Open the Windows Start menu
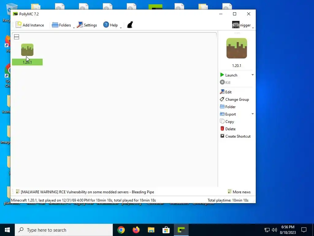The image size is (314, 236). tap(7, 230)
